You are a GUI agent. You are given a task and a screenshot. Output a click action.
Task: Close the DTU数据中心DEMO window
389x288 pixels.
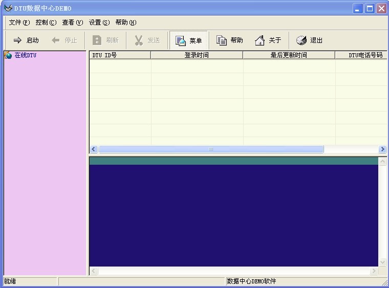click(x=381, y=8)
